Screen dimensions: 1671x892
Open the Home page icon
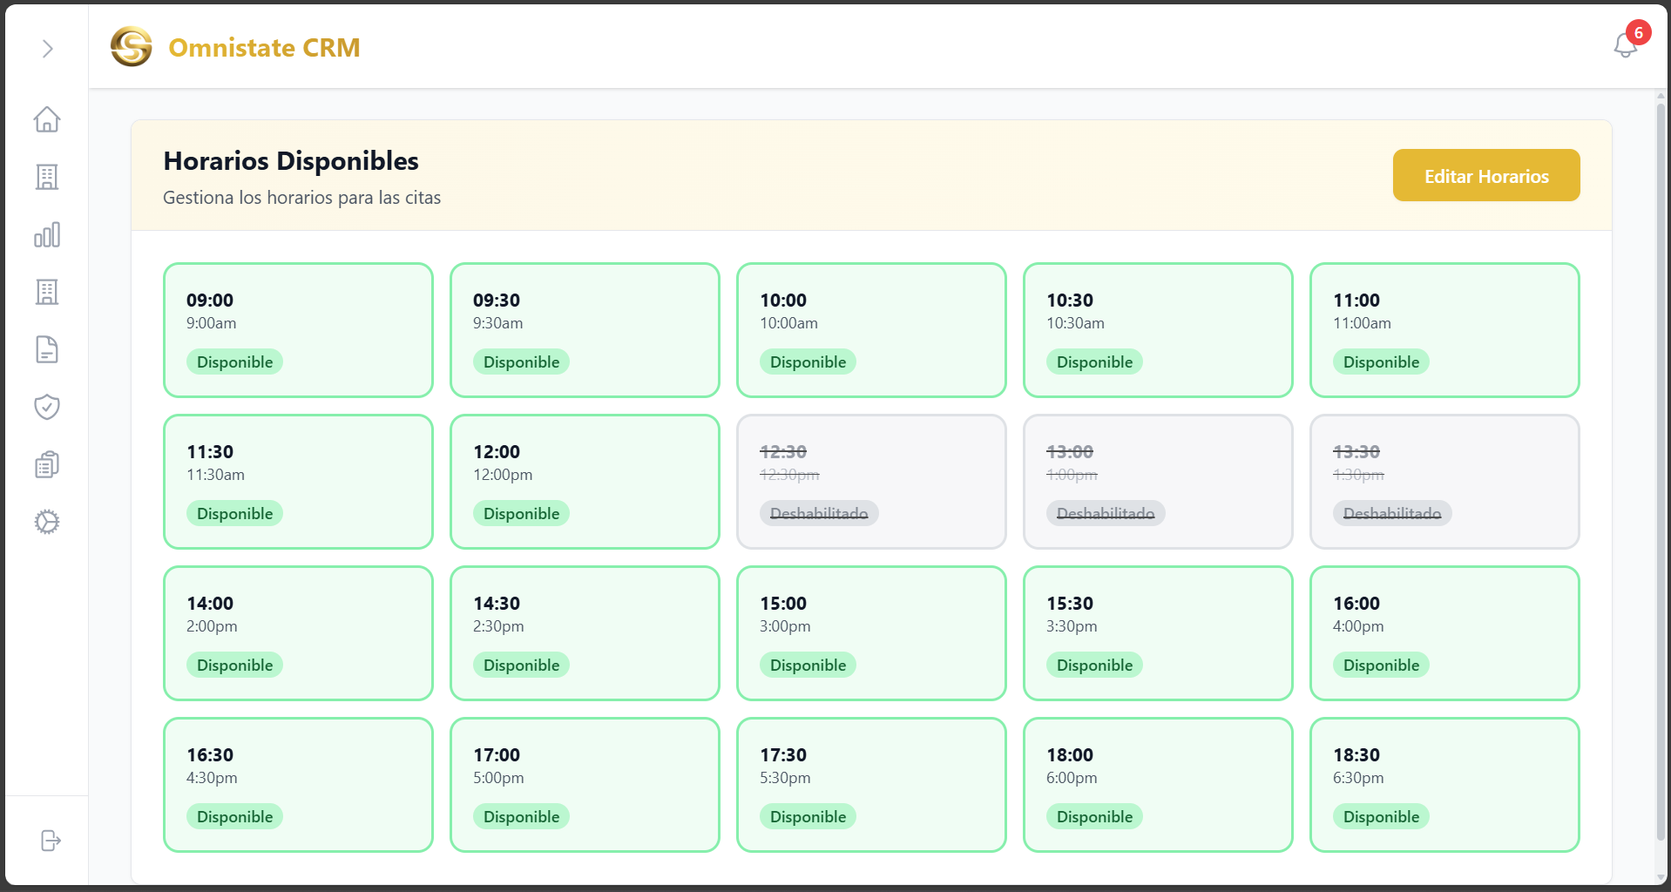(47, 119)
